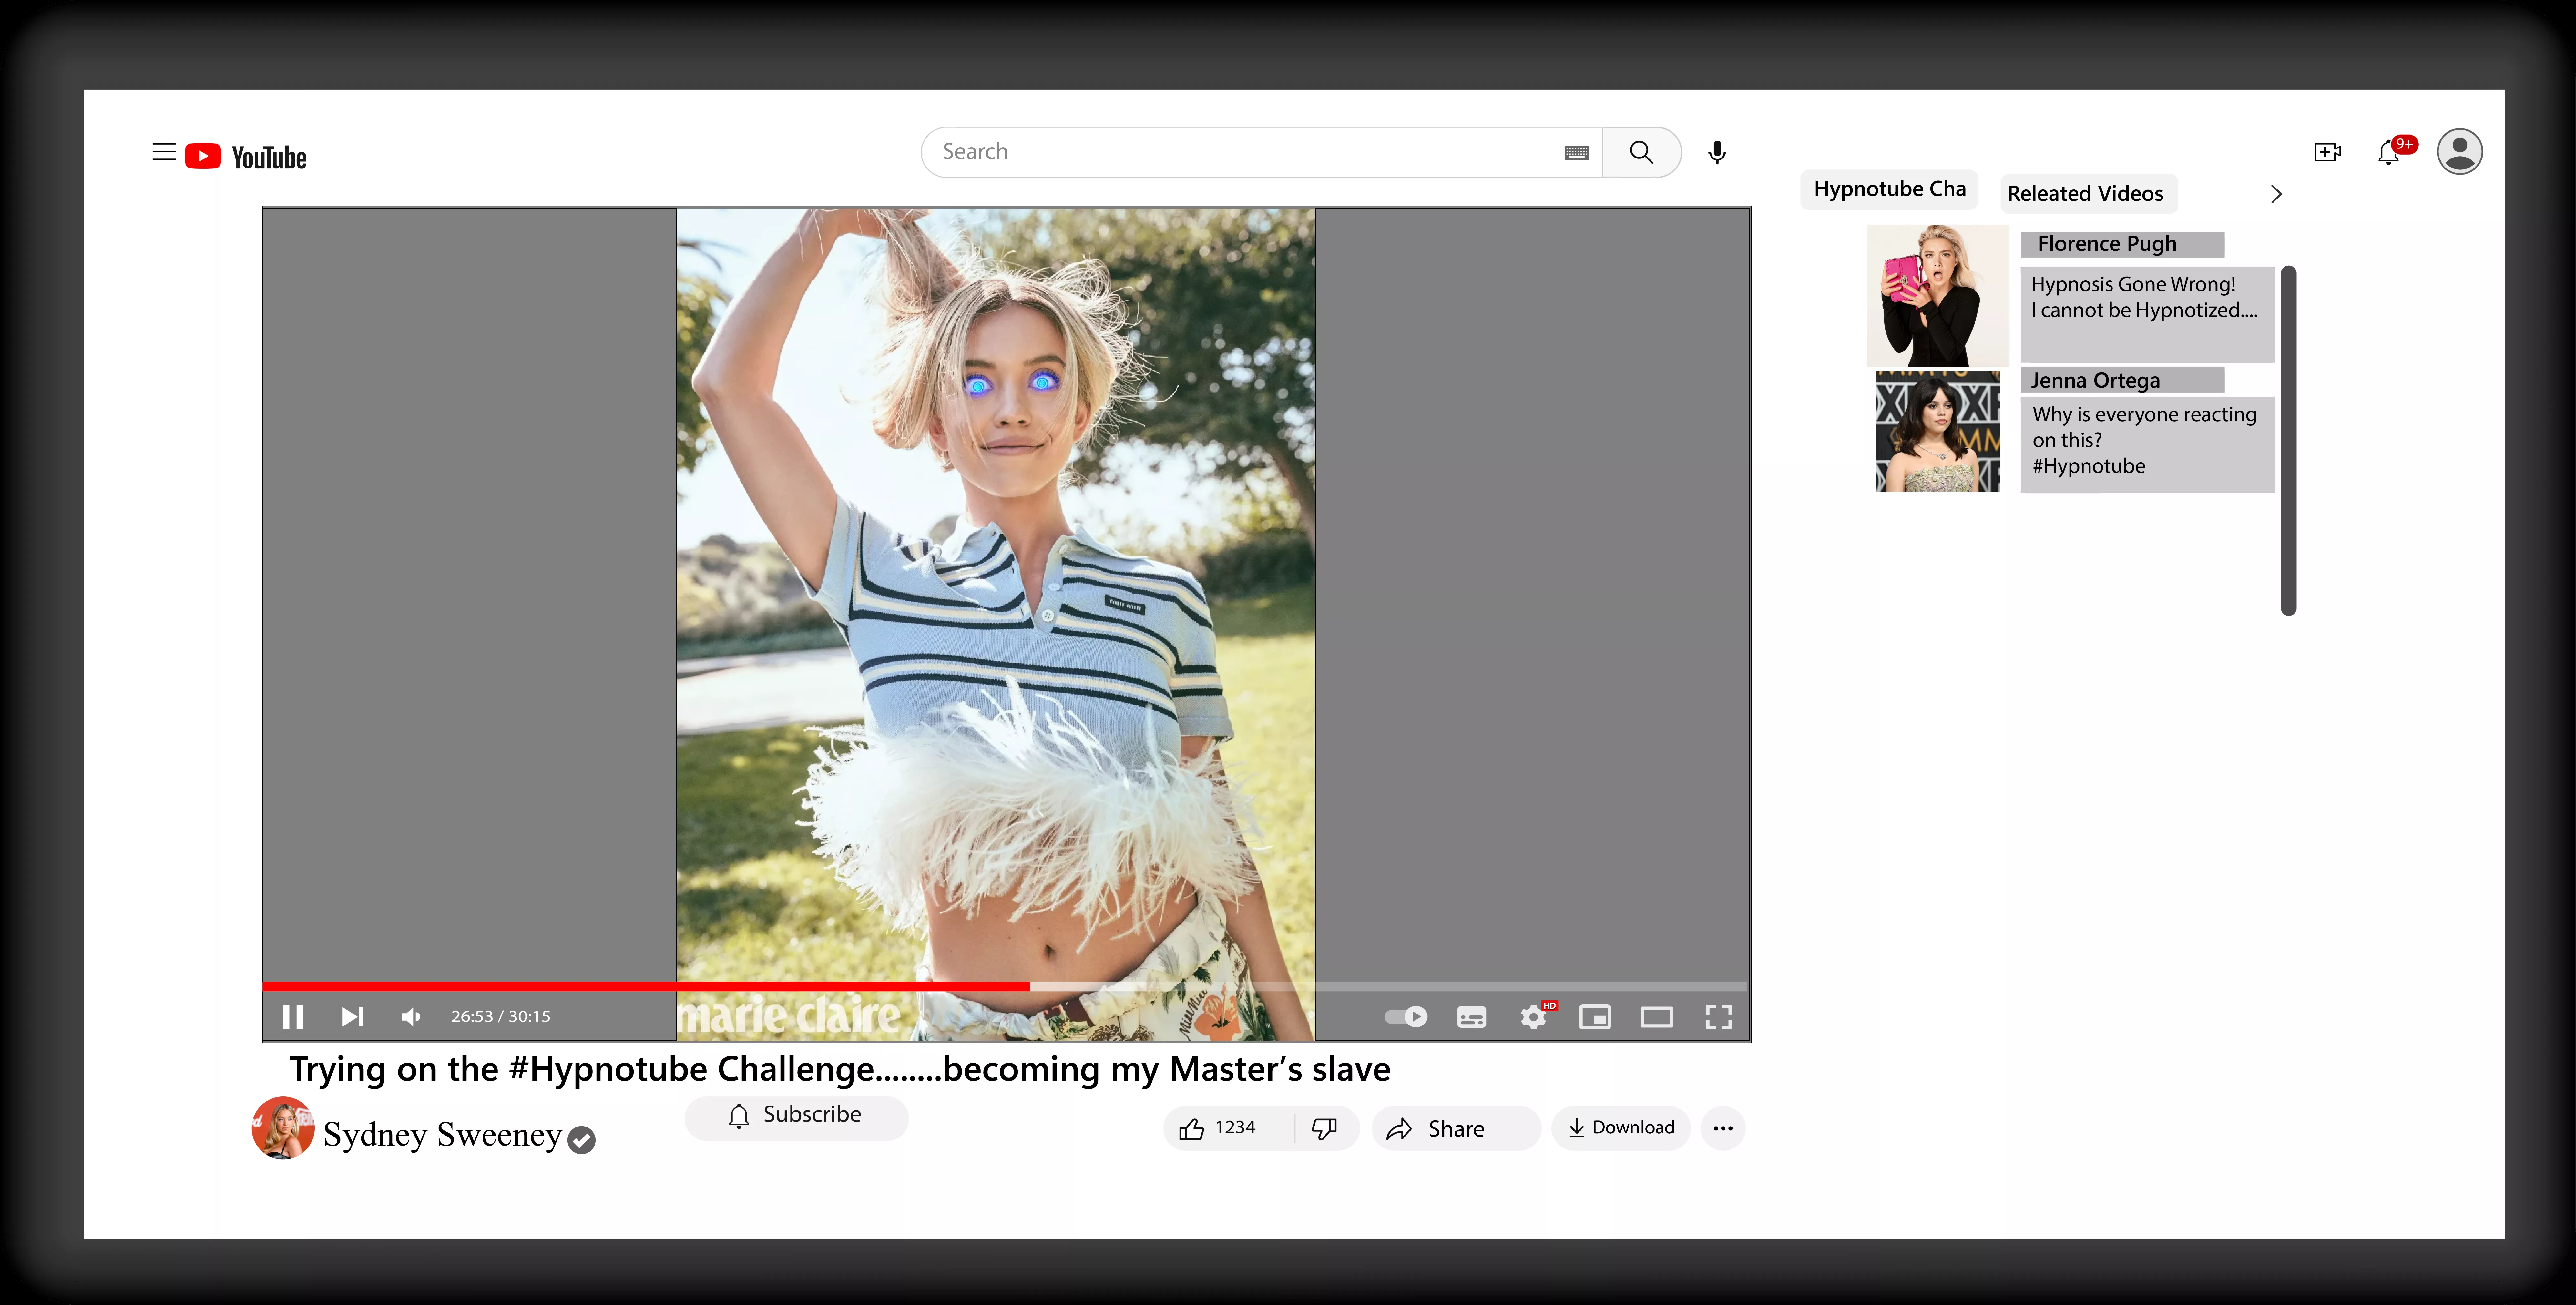The height and width of the screenshot is (1305, 2576).
Task: Toggle the autoplay switch in player
Action: tap(1405, 1017)
